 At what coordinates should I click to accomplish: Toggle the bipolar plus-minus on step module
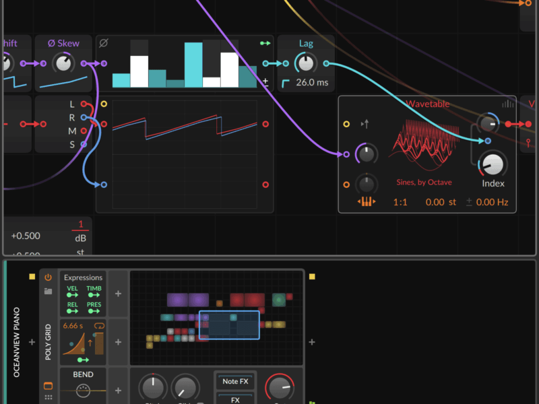[265, 82]
